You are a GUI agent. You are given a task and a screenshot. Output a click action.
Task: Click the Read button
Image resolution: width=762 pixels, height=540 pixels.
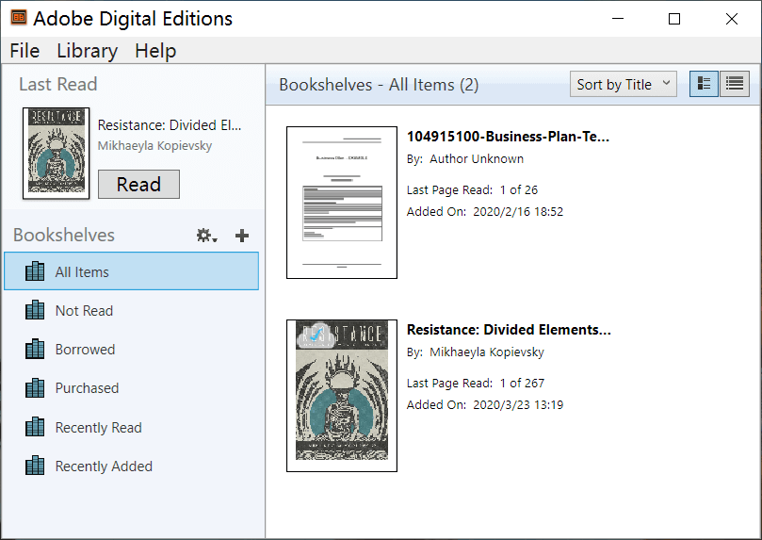(x=139, y=184)
